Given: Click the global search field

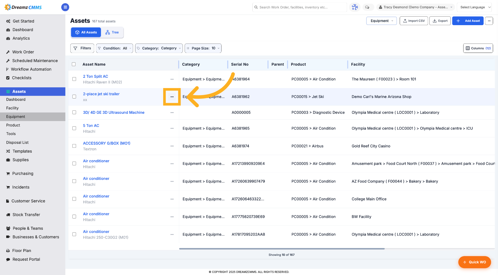Looking at the screenshot, I should pos(300,7).
